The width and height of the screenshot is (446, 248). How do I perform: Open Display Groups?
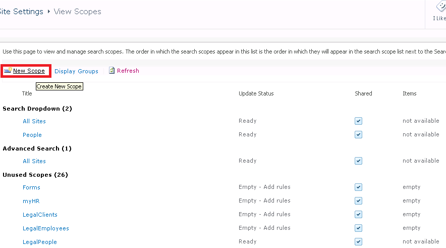76,71
